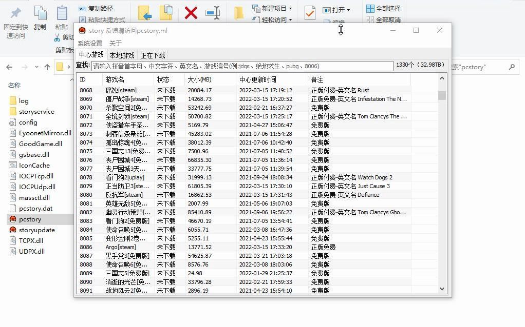Click the New folder icon in ribbon

(238, 13)
